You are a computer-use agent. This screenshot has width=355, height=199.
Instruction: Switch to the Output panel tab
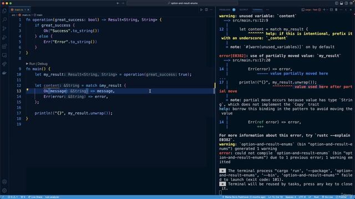click(x=244, y=10)
